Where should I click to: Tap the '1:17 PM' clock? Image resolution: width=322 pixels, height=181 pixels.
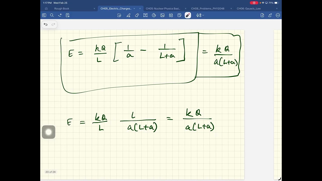47,3
